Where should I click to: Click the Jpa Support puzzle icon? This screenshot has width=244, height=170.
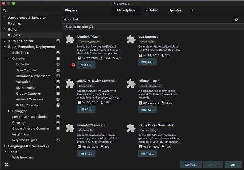(131, 39)
